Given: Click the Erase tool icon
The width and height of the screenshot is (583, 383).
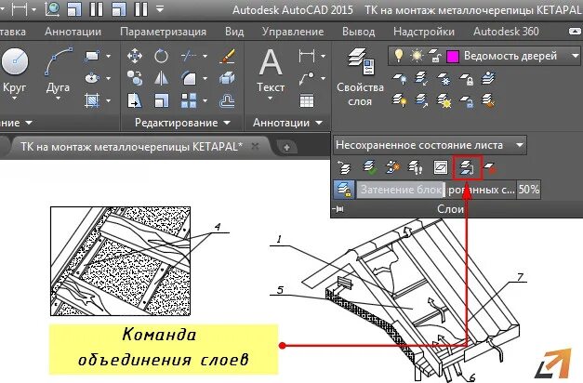Looking at the screenshot, I should [227, 56].
